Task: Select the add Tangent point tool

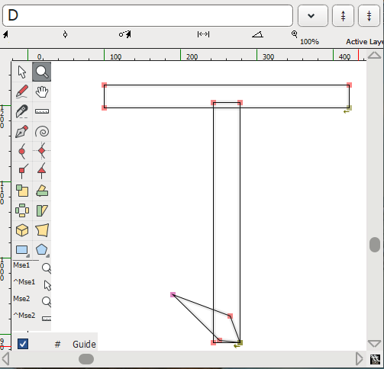Action: tap(42, 171)
